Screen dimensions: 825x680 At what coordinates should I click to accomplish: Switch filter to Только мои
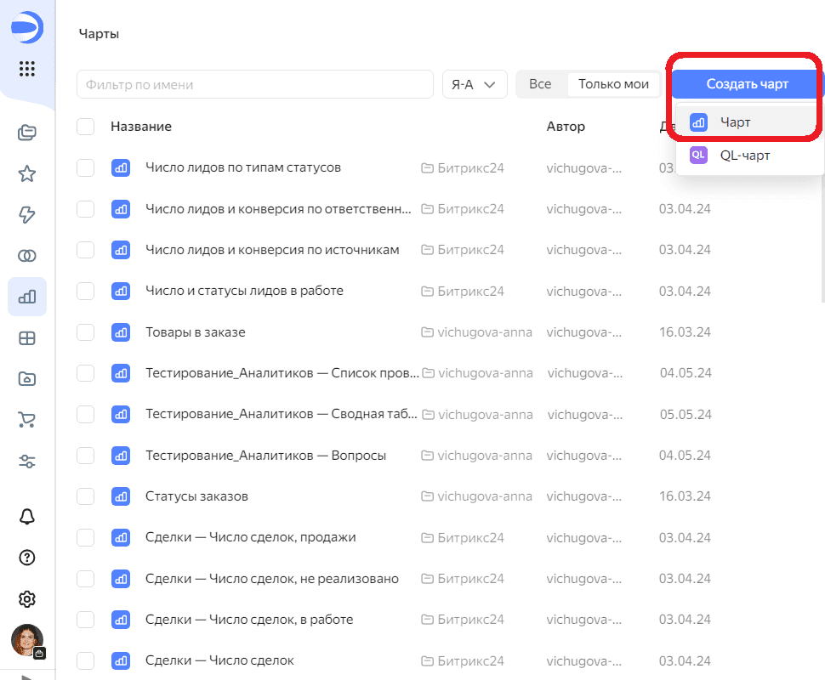click(613, 84)
